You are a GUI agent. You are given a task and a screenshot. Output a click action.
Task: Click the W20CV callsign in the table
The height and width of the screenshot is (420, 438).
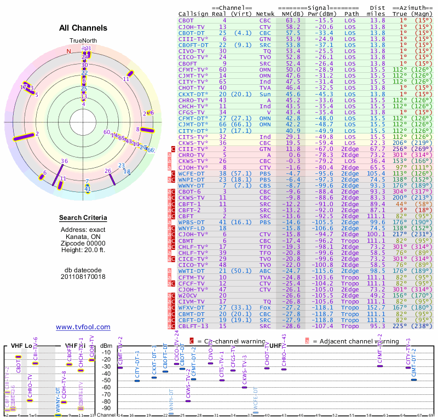(x=189, y=295)
